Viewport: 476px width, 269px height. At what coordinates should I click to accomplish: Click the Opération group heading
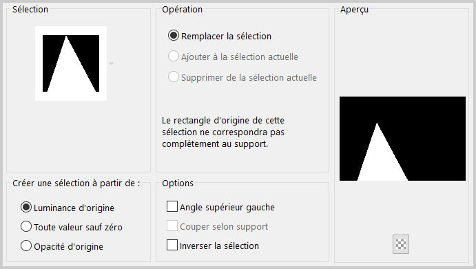coord(182,10)
